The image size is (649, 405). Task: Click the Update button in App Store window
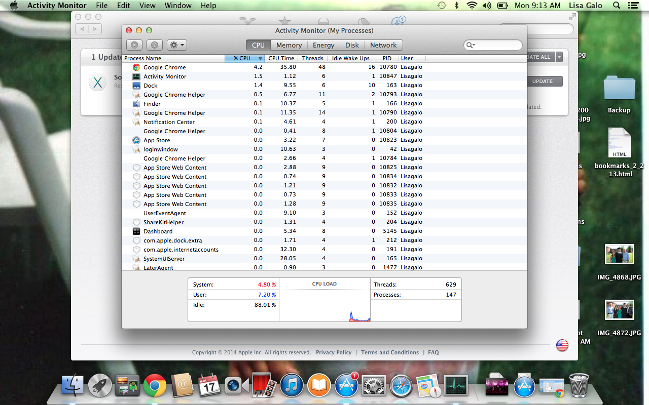542,82
